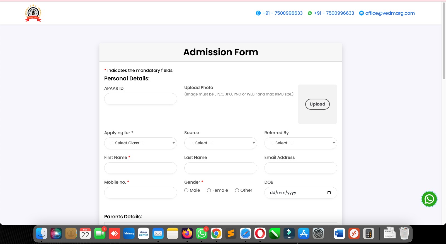446x244 pixels.
Task: Open the document stack in the dock
Action: pos(390,233)
